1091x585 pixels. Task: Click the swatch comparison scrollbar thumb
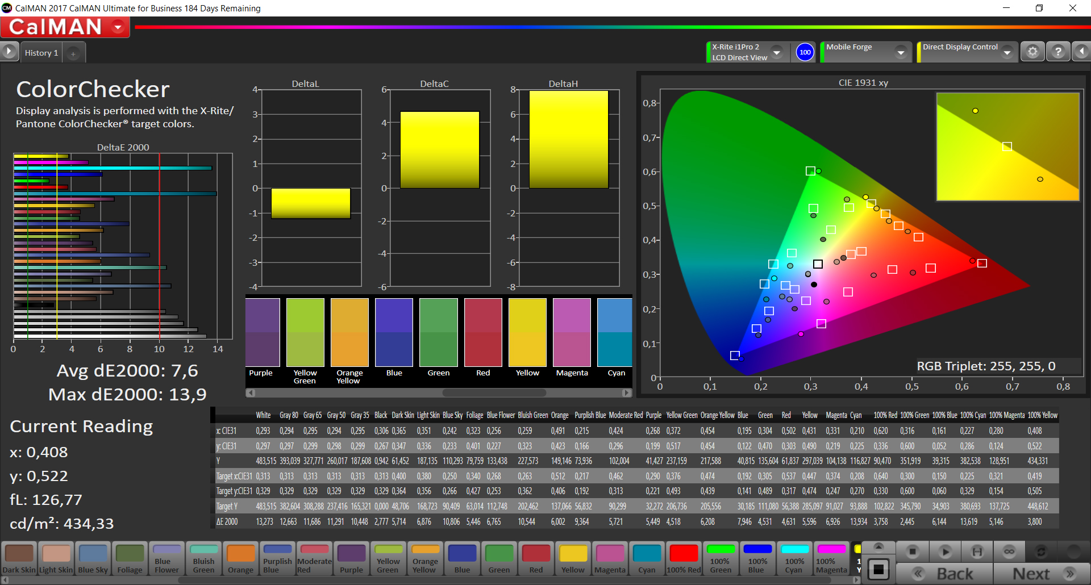tap(494, 392)
